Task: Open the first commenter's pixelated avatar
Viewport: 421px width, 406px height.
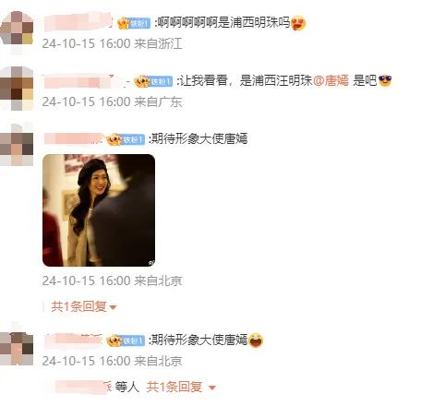Action: pos(17,32)
